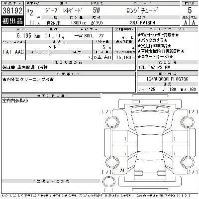This screenshot has height=199, width=199.
Task: Select the 内外装クリーニング済 note
Action: (x=28, y=80)
